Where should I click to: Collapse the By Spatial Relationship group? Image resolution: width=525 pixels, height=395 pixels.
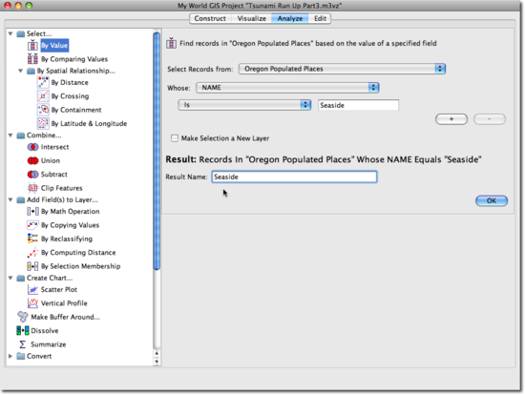click(x=20, y=71)
